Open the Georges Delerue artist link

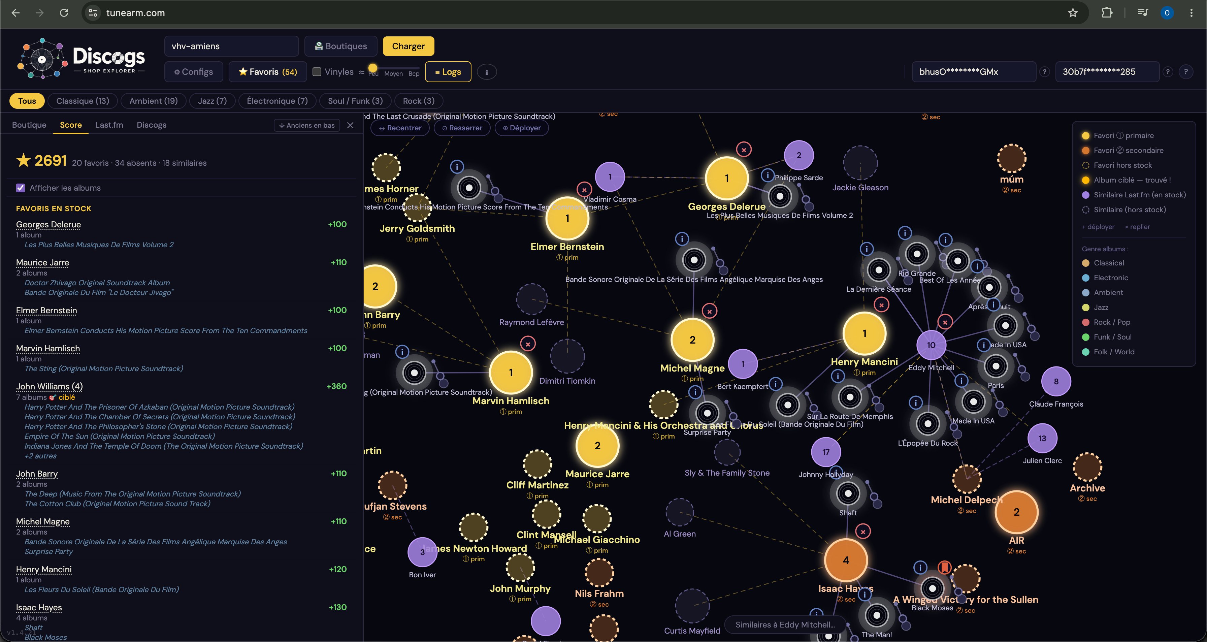48,224
